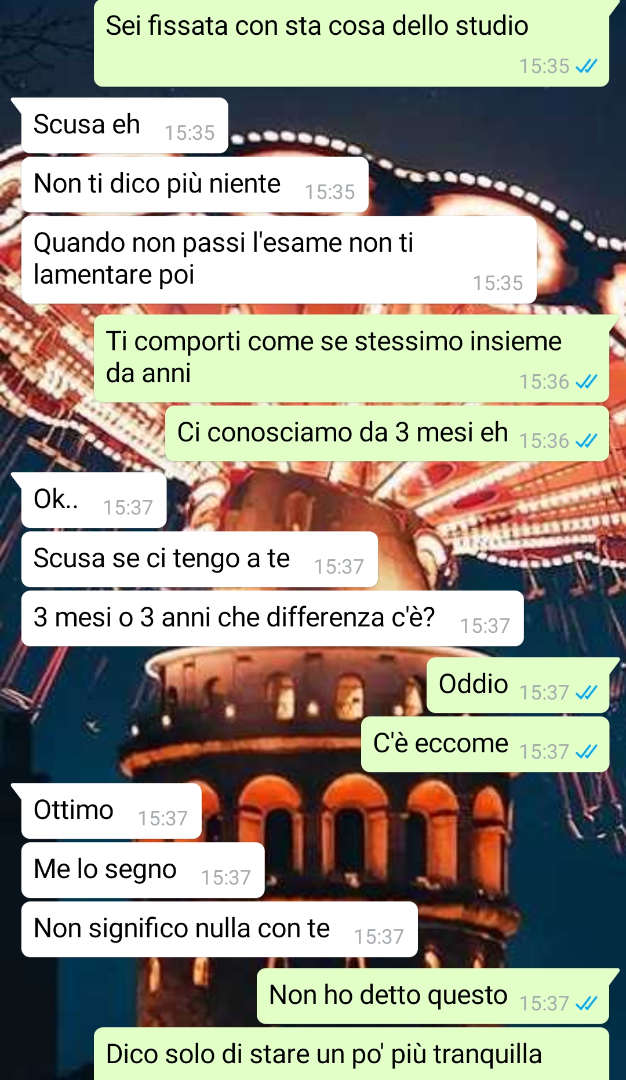Screen dimensions: 626x1080
Task: Tap the blue ticks next to 'Oddio'
Action: 586,693
